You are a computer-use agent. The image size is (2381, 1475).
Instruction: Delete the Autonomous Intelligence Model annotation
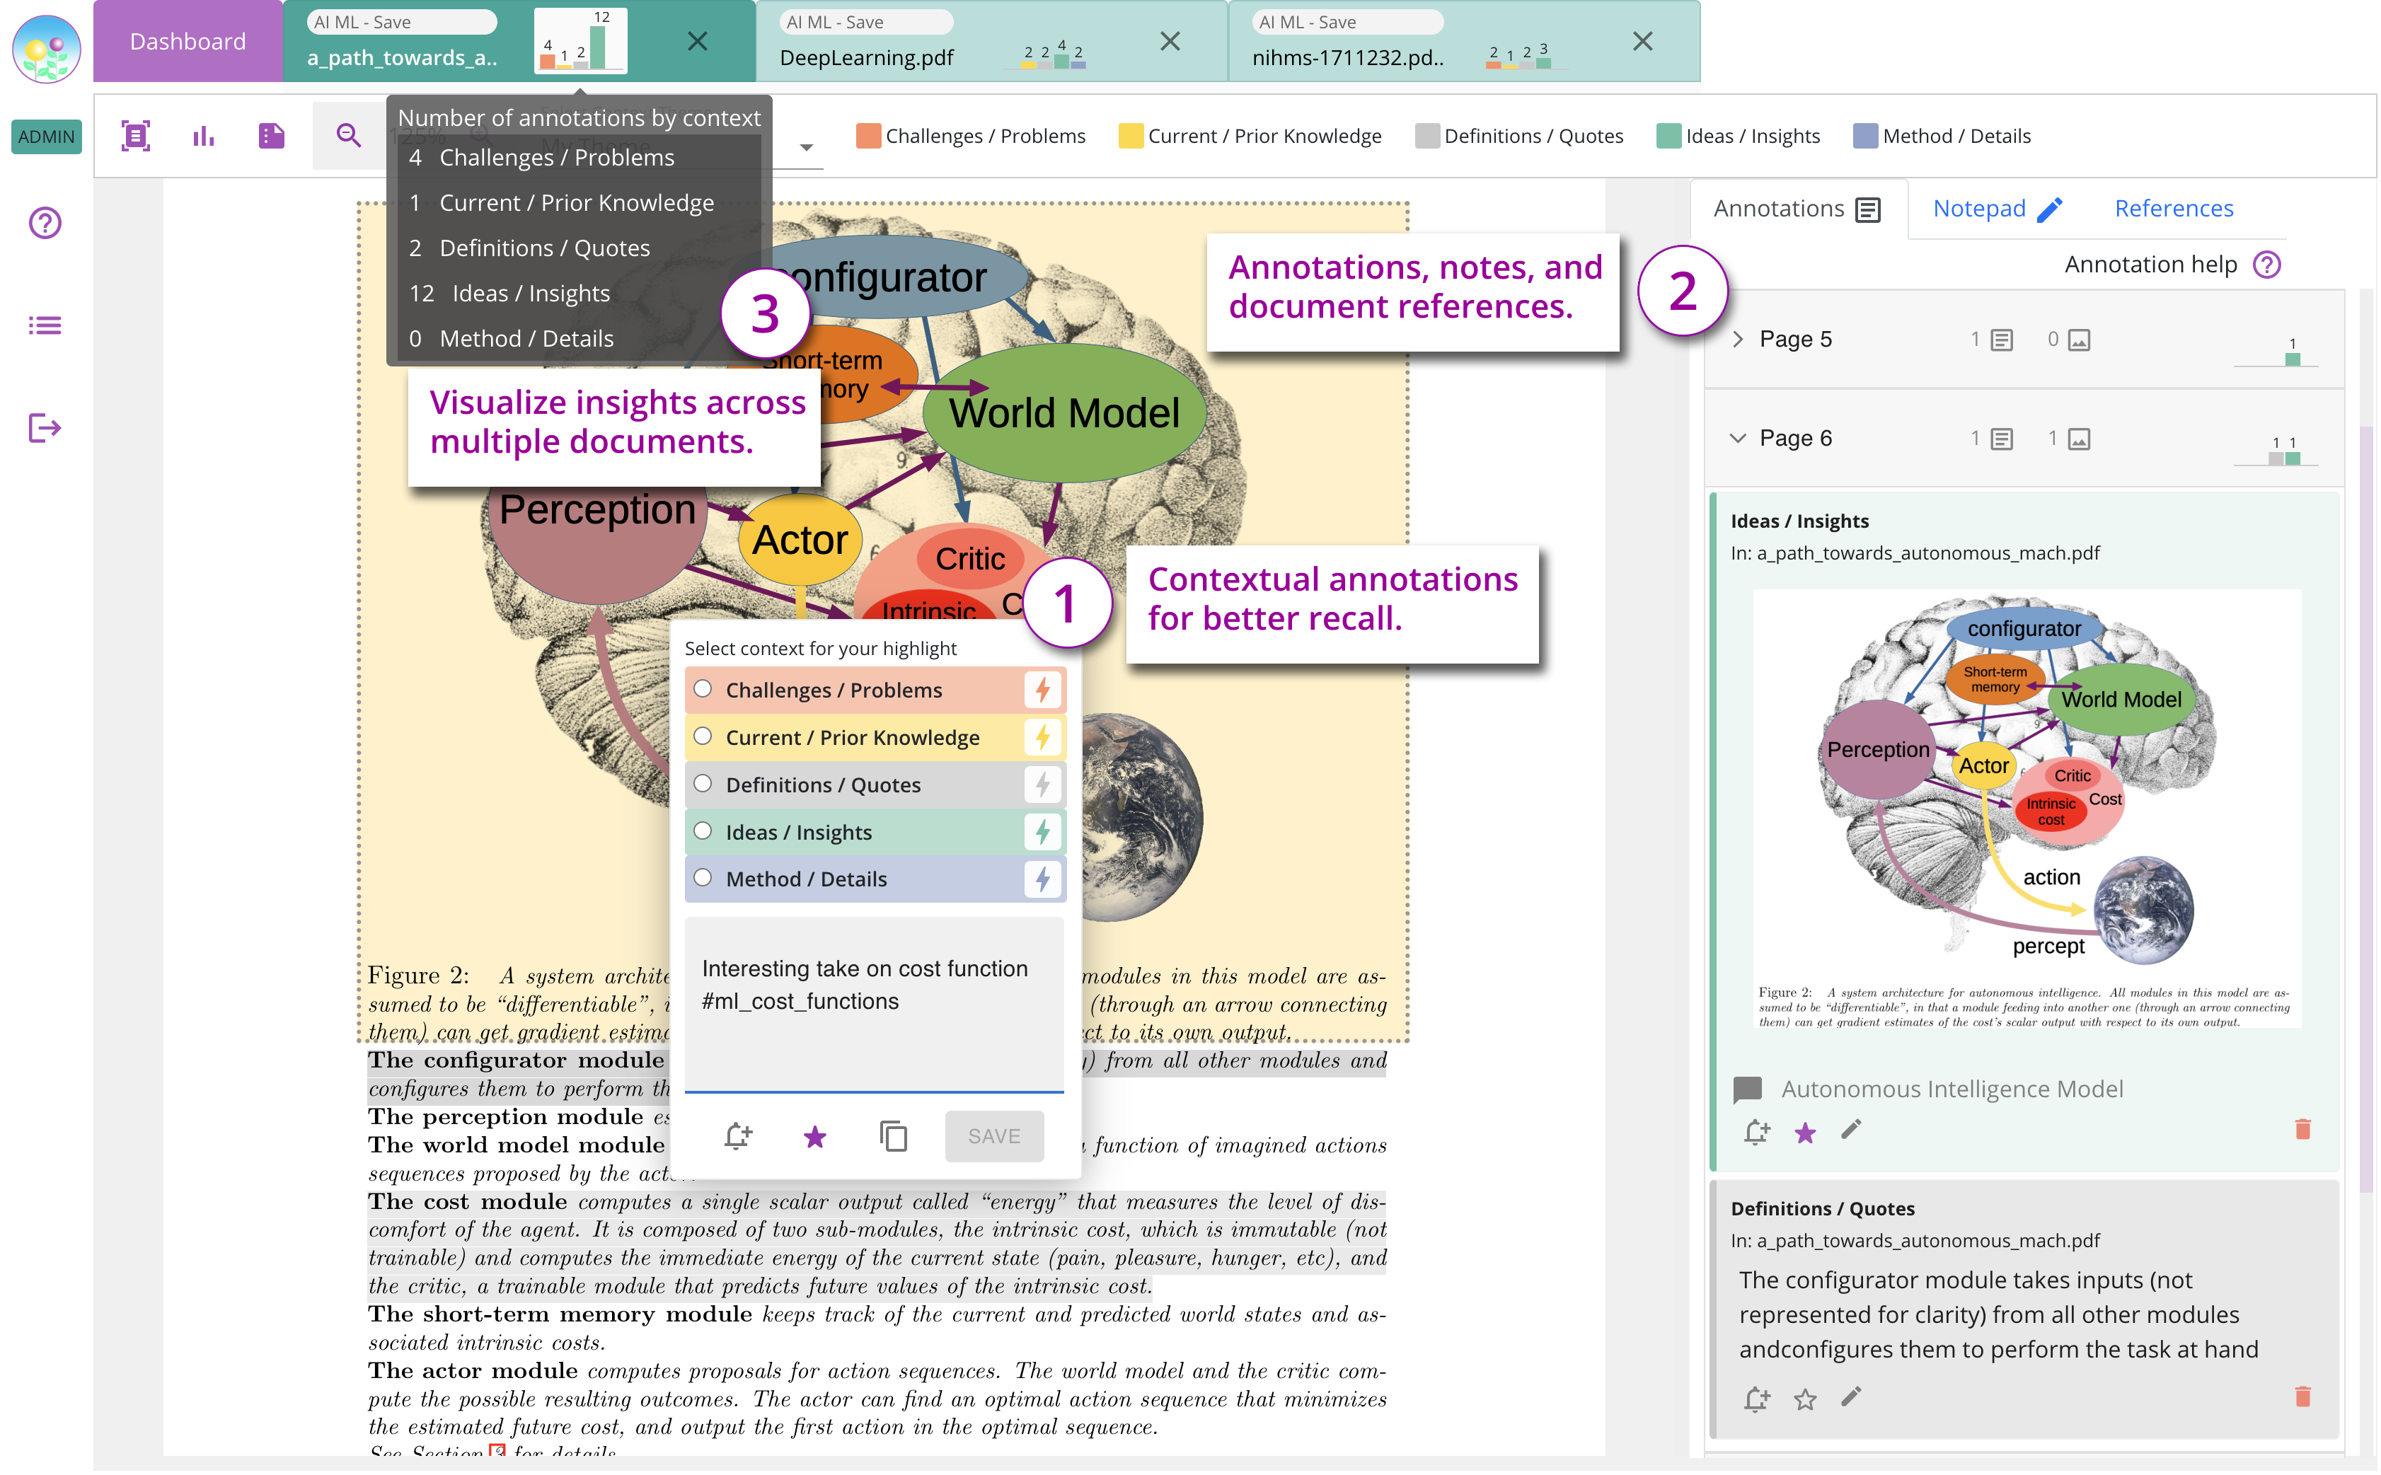click(2302, 1130)
